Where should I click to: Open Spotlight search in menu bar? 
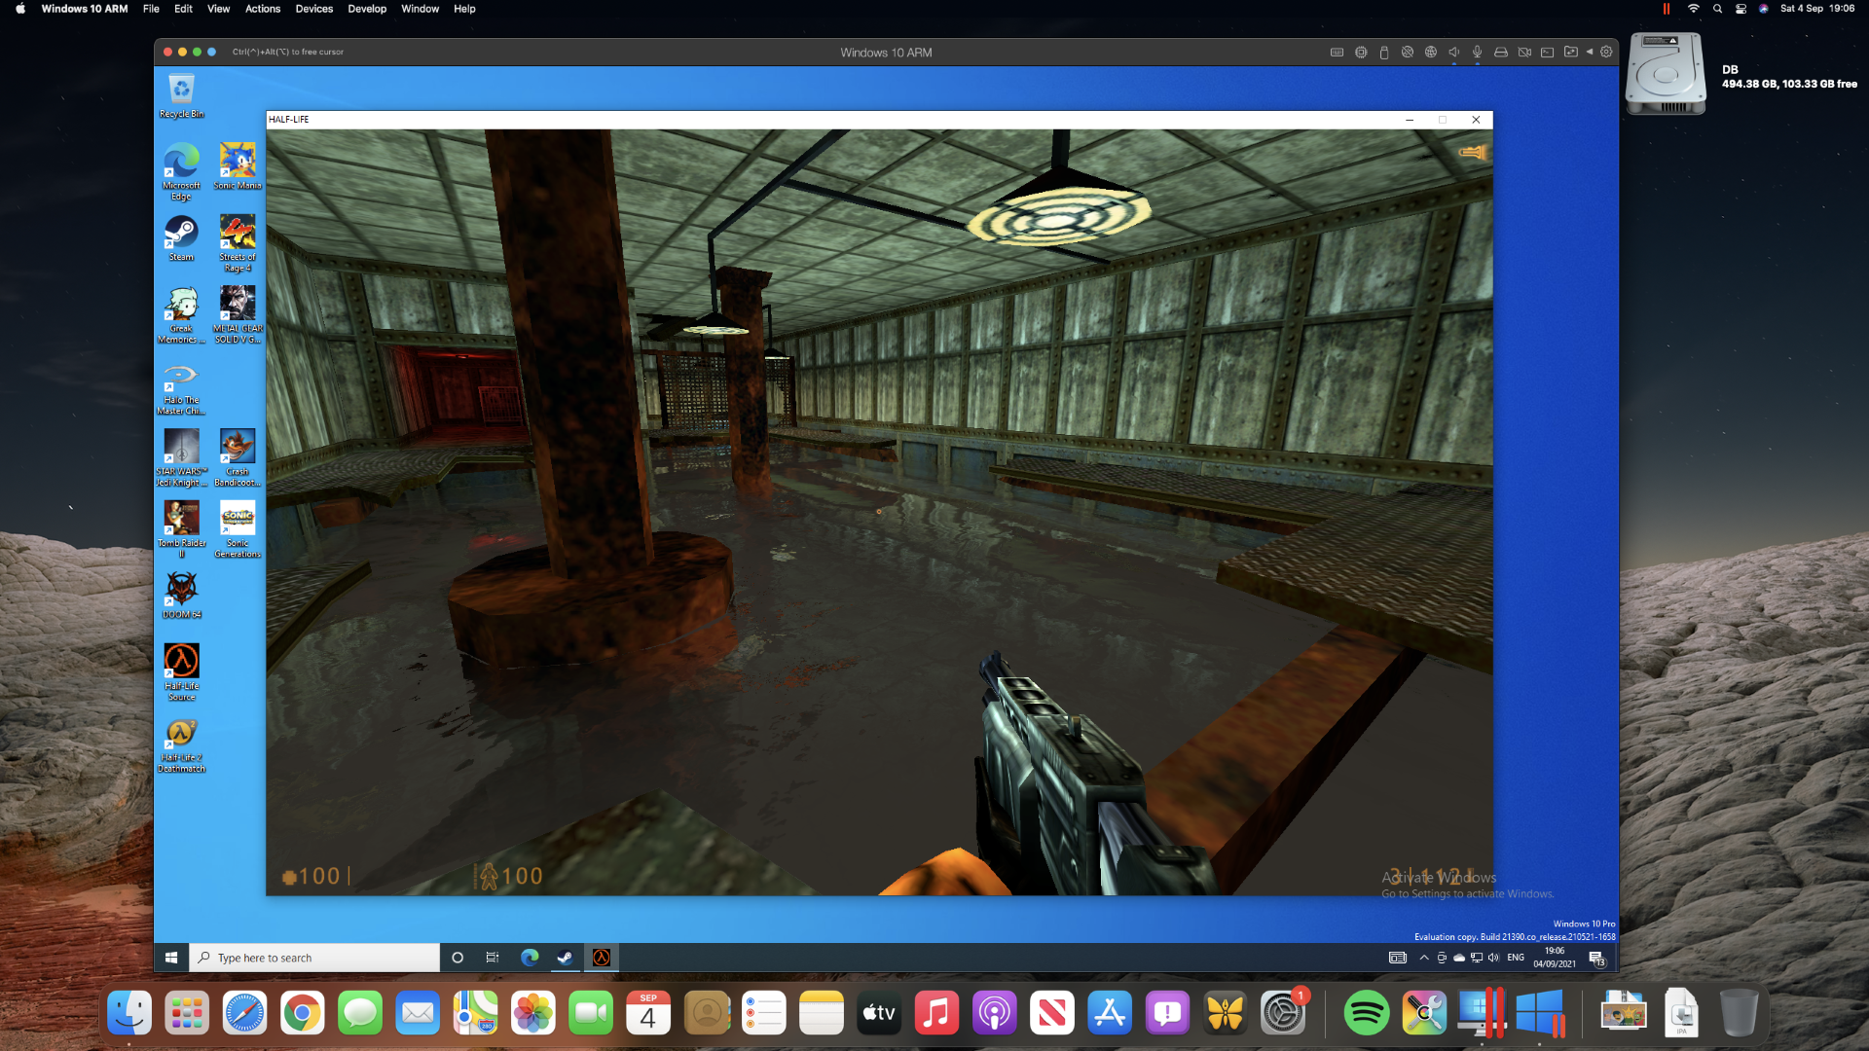[x=1717, y=9]
